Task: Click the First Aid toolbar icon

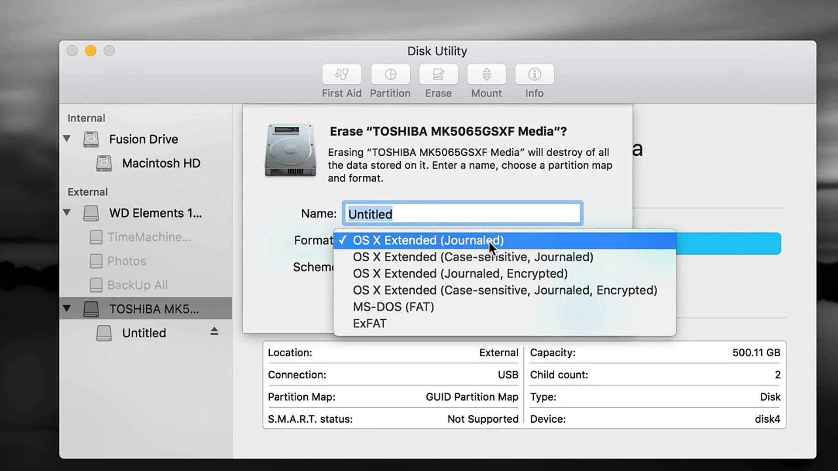Action: coord(341,75)
